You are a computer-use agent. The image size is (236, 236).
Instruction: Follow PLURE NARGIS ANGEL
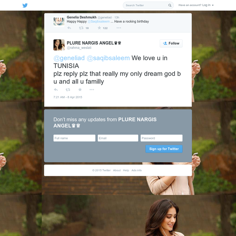pyautogui.click(x=171, y=43)
